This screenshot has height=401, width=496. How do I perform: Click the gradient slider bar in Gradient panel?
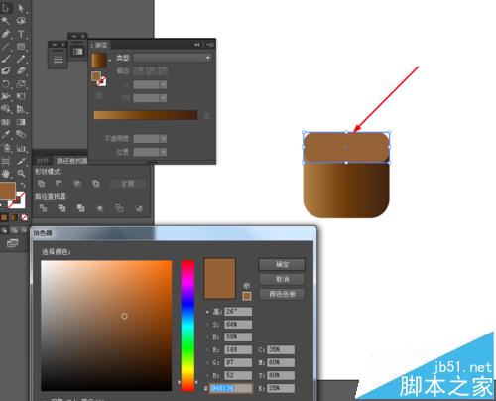tap(146, 115)
